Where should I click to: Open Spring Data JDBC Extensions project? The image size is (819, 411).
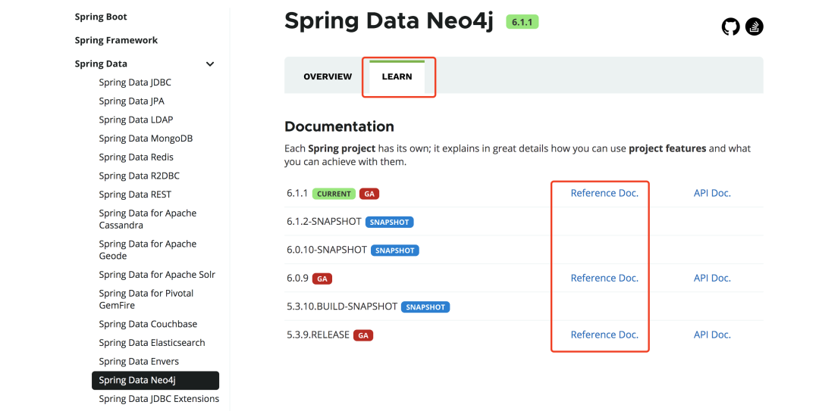click(x=158, y=399)
